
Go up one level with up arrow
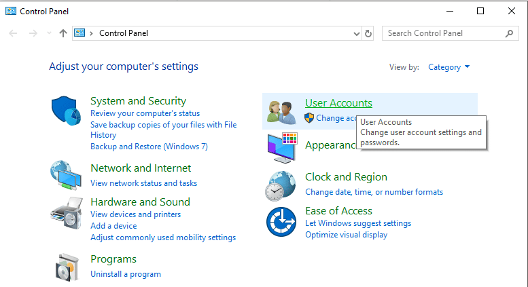[x=63, y=33]
